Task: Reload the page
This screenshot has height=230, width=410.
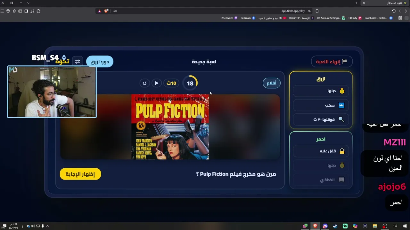Action: click(x=394, y=11)
